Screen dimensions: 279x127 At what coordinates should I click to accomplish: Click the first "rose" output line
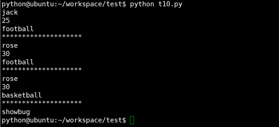[x=10, y=45]
